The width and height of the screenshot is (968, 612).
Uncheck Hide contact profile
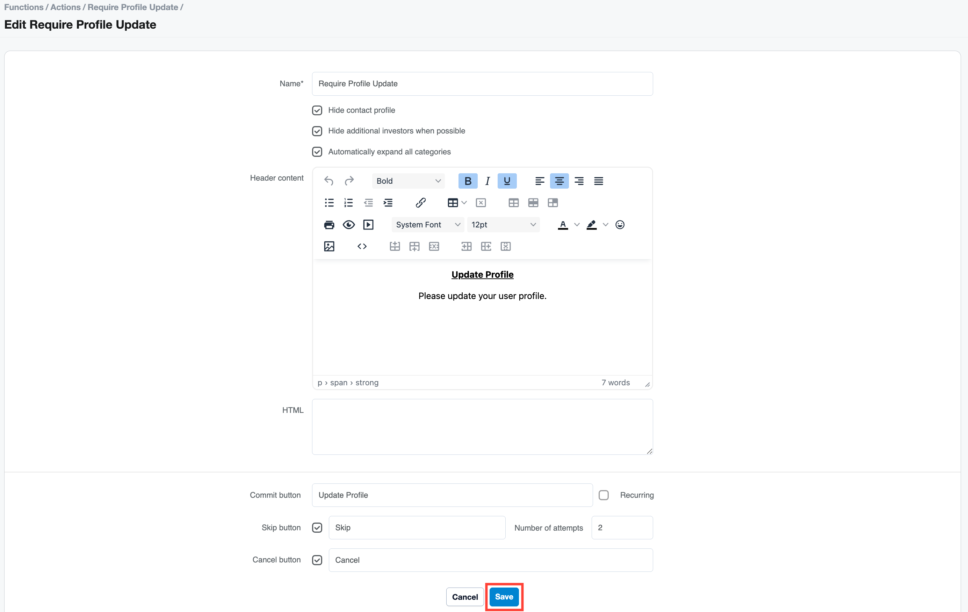(317, 110)
